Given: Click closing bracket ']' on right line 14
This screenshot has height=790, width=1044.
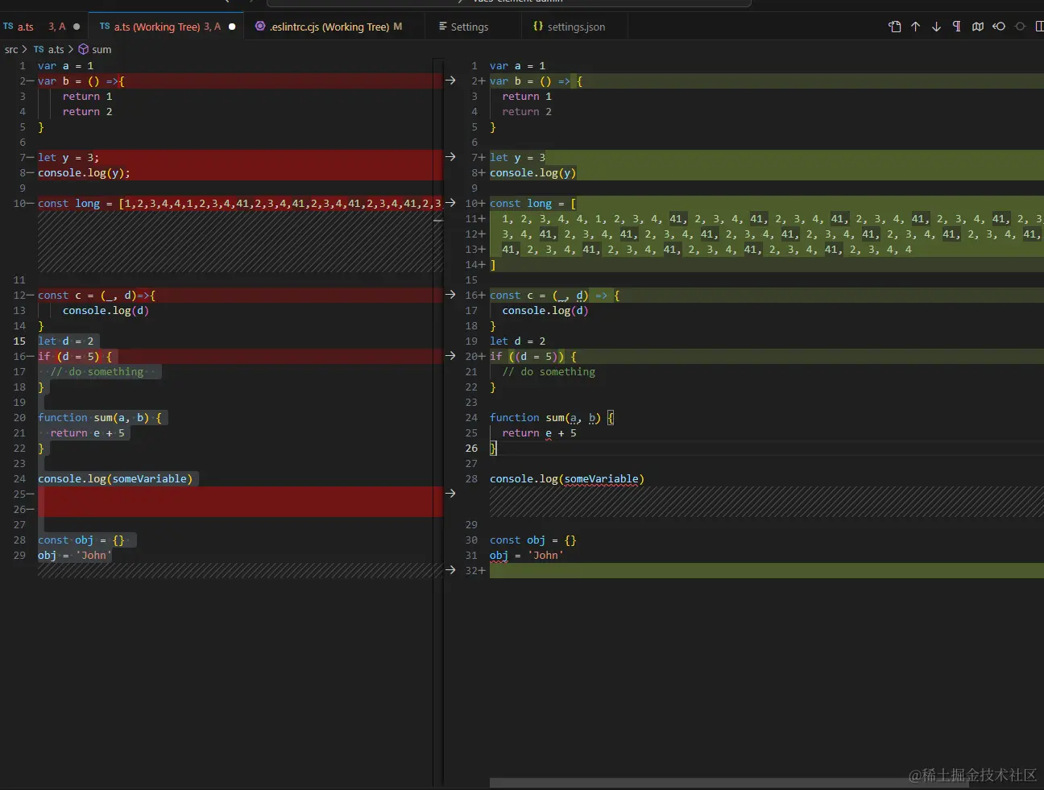Looking at the screenshot, I should click(x=493, y=264).
